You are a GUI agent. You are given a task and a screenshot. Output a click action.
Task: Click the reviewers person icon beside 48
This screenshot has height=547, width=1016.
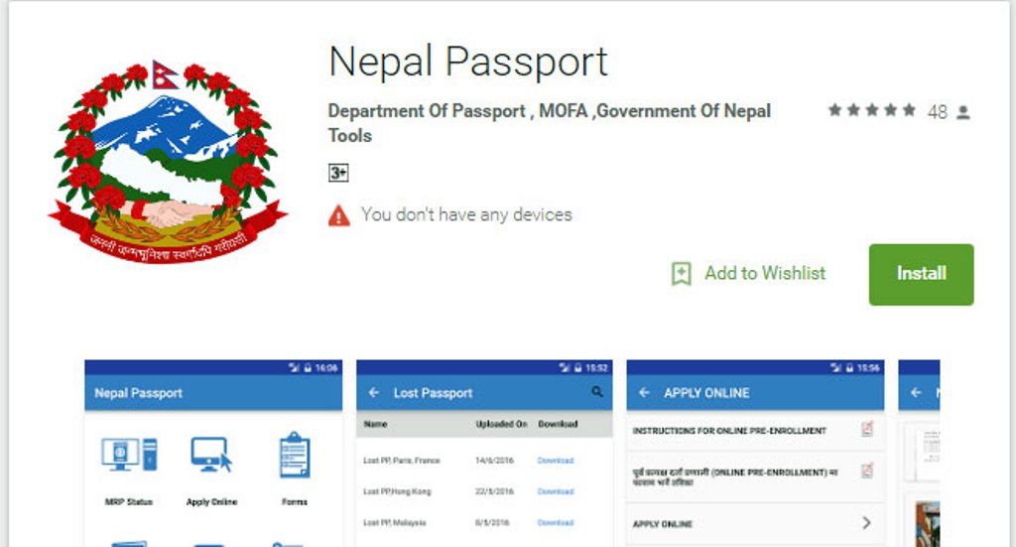point(963,113)
